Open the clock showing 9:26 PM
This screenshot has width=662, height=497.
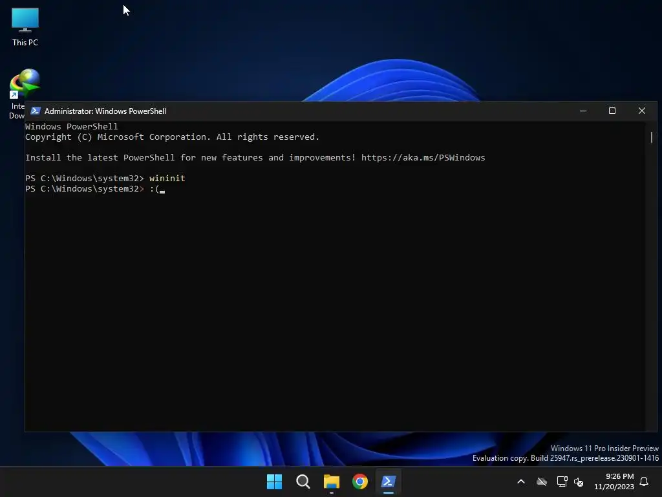click(x=614, y=481)
